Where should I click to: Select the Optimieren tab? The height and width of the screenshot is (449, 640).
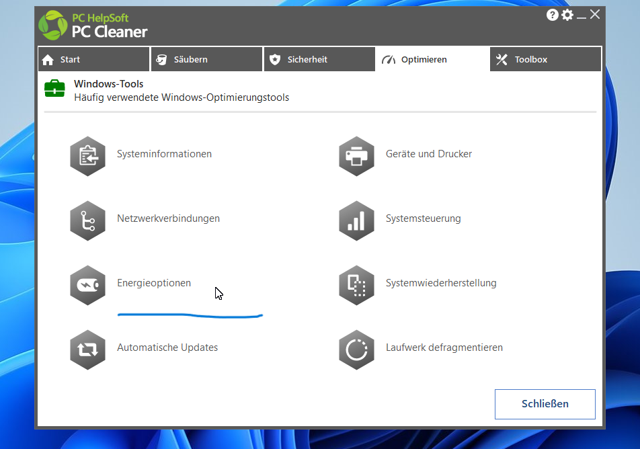[432, 59]
